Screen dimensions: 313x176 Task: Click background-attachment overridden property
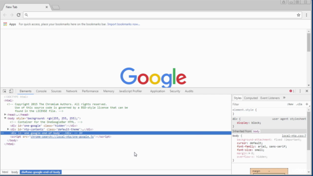269,140
